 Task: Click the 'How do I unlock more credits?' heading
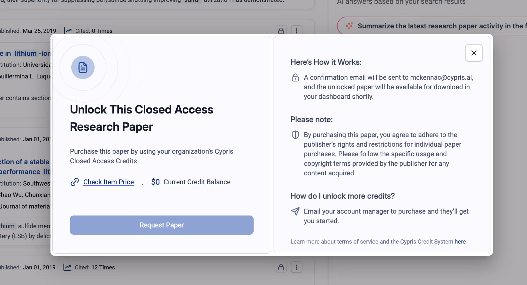point(342,196)
